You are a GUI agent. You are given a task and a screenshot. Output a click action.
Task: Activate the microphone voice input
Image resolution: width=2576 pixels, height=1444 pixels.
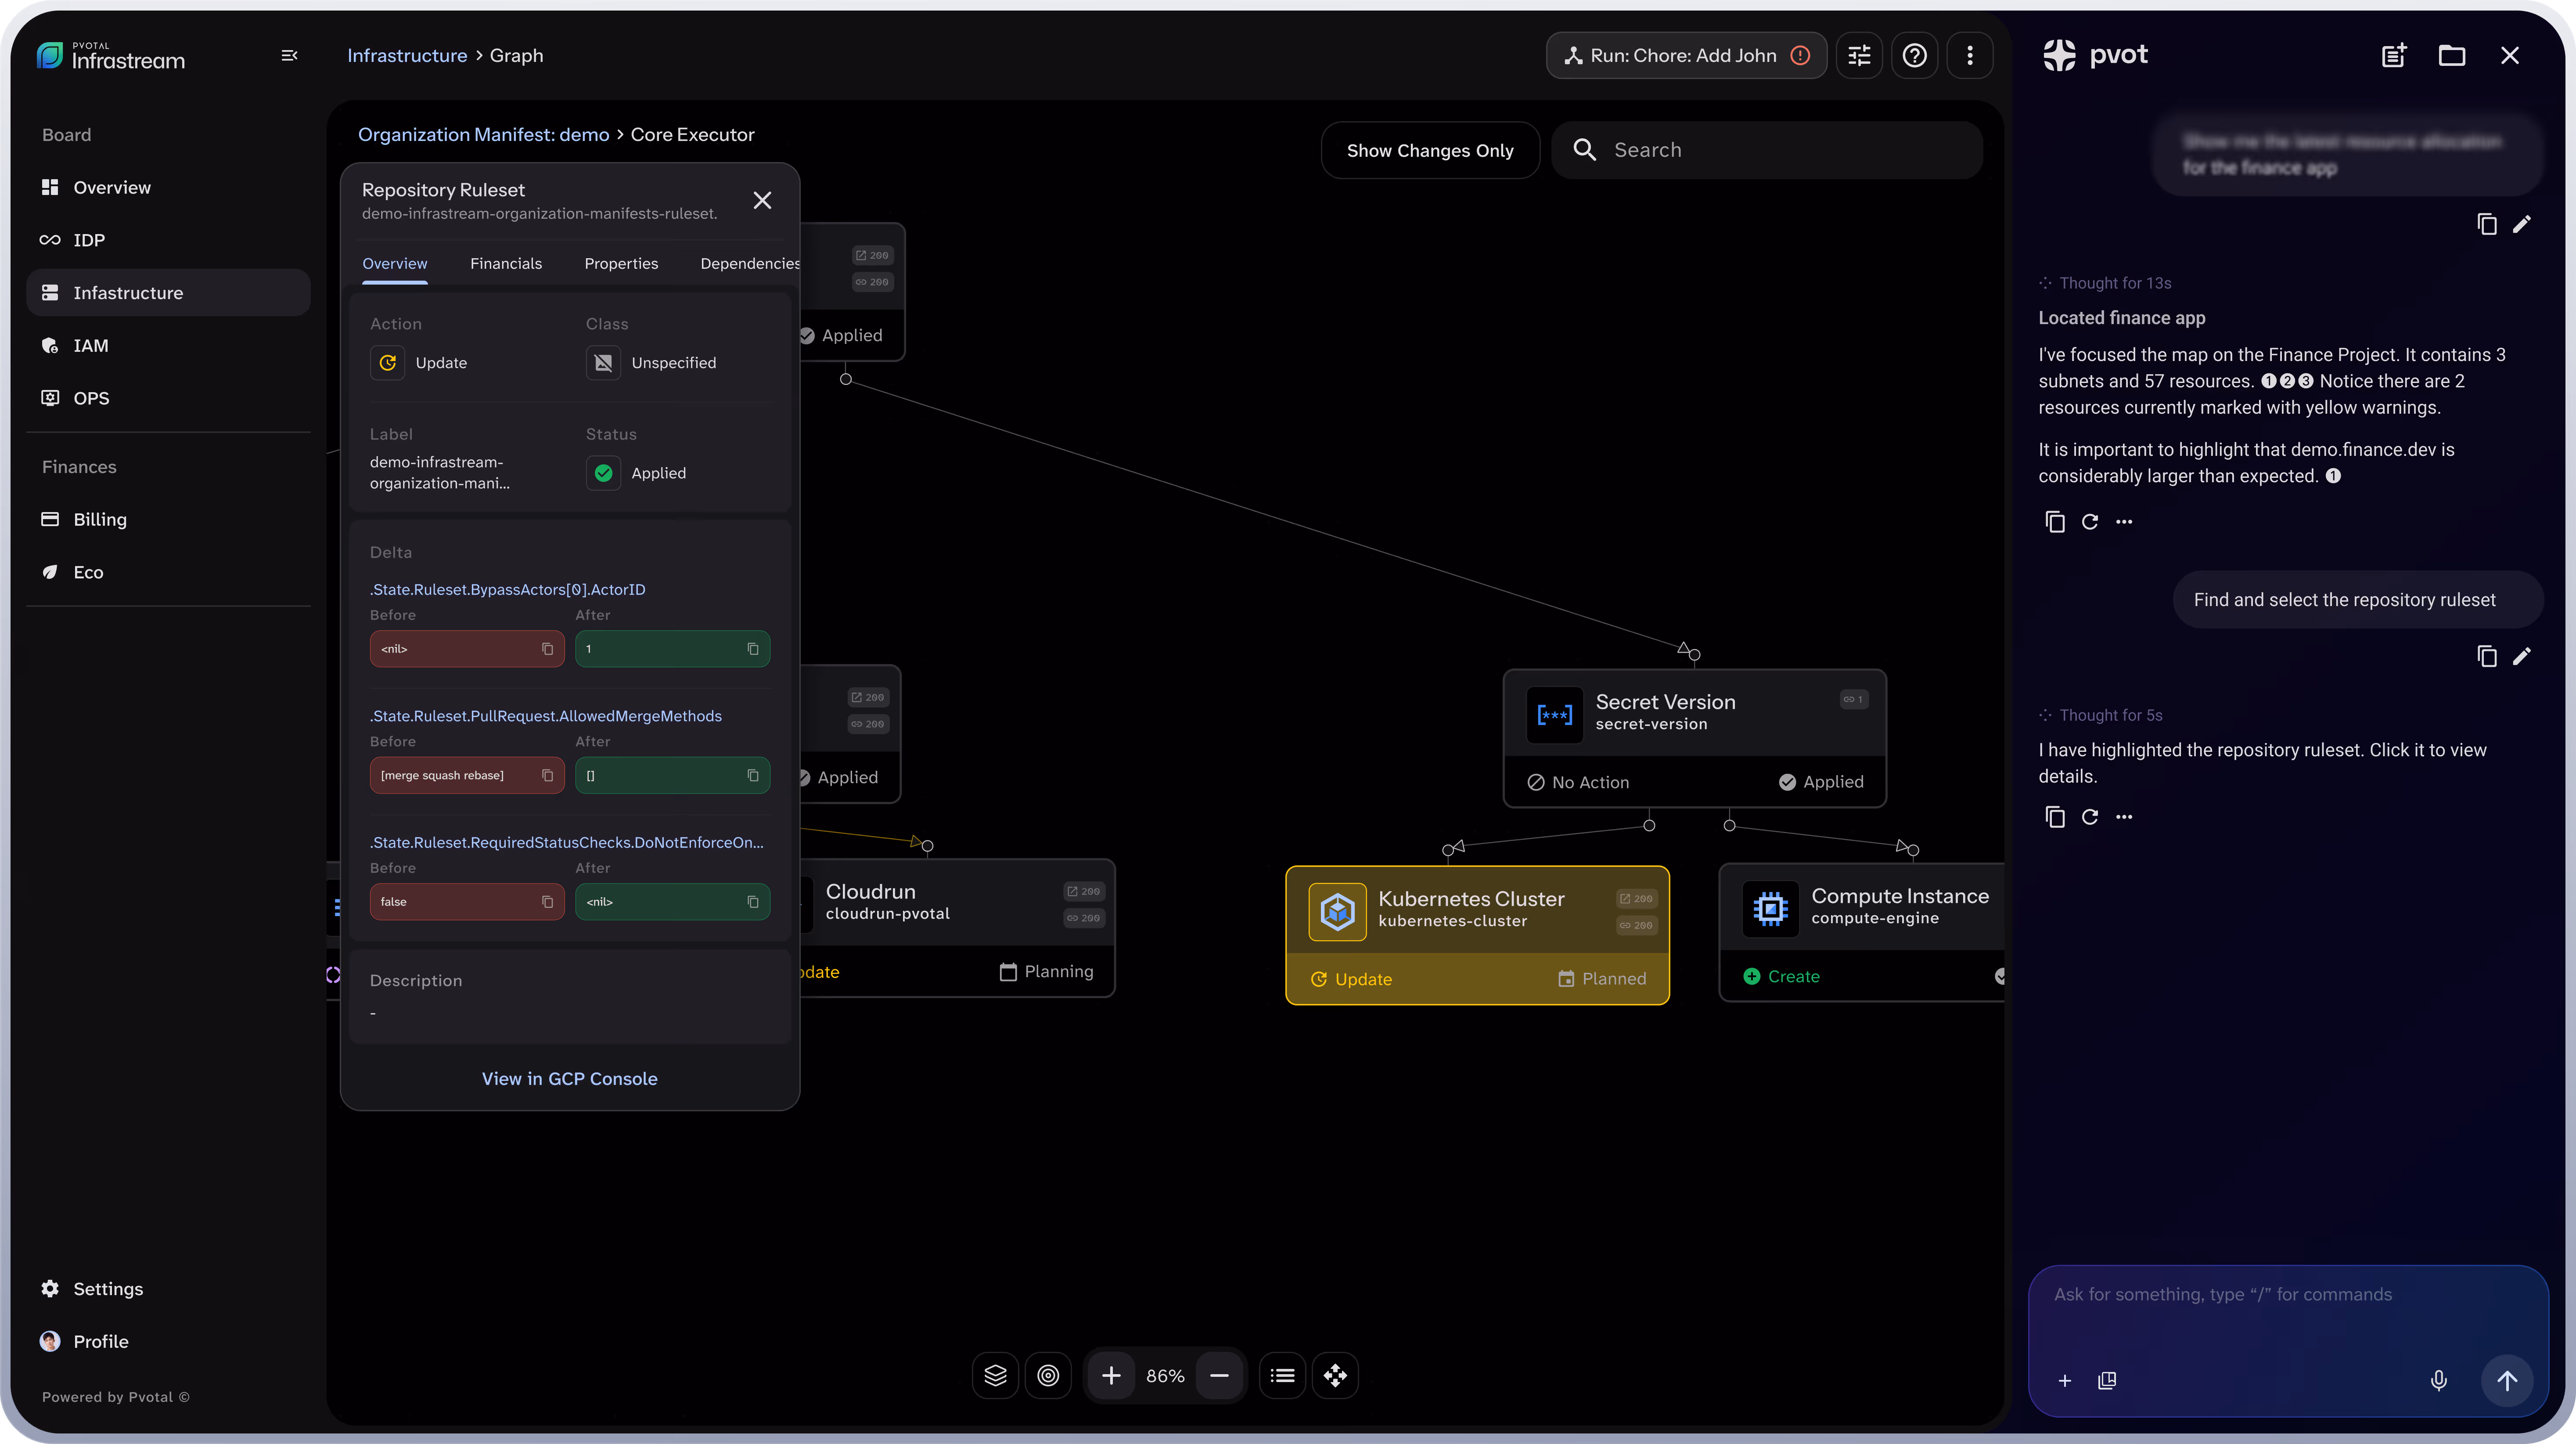pyautogui.click(x=2439, y=1381)
